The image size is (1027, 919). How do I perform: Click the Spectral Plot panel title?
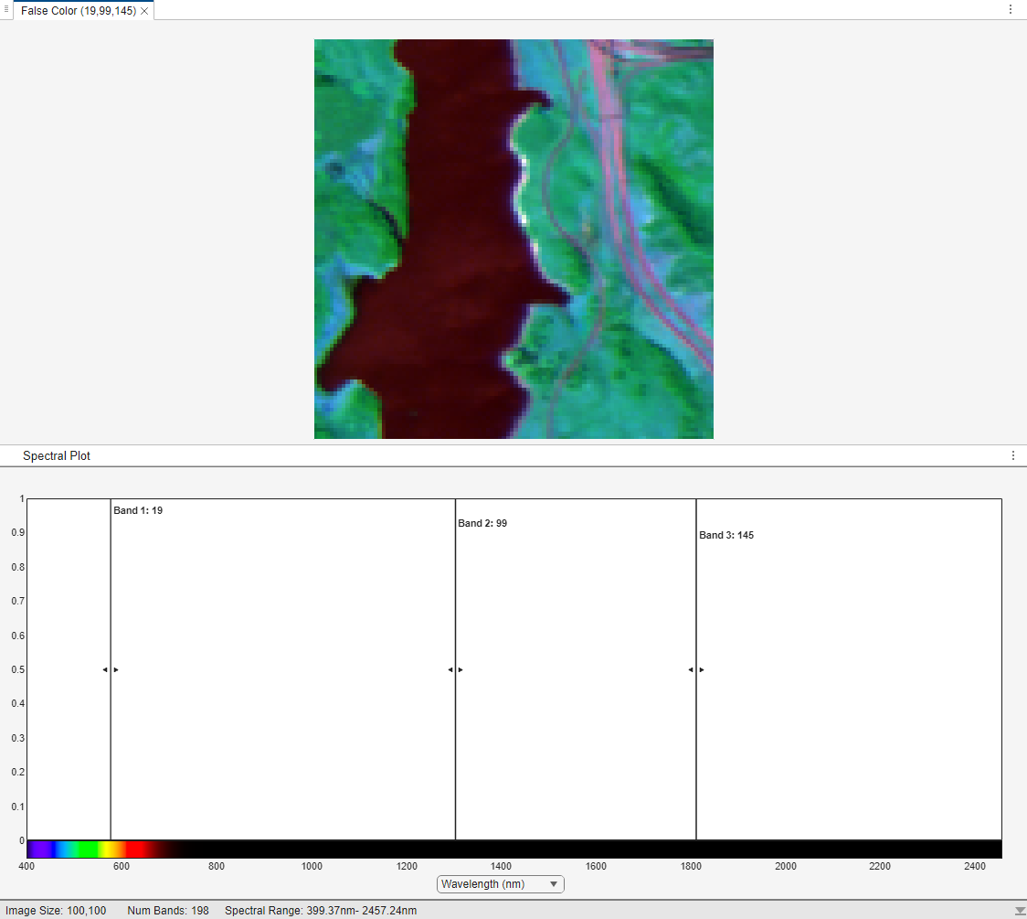(x=57, y=455)
